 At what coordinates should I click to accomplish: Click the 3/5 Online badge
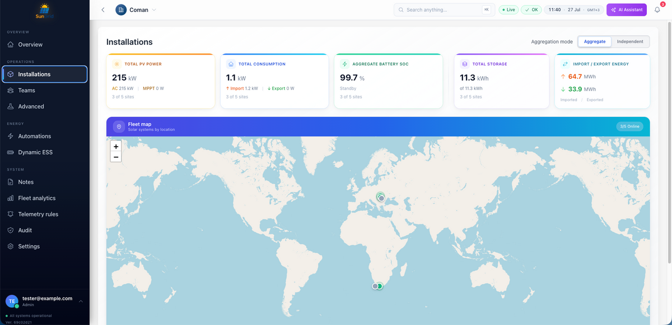point(629,126)
